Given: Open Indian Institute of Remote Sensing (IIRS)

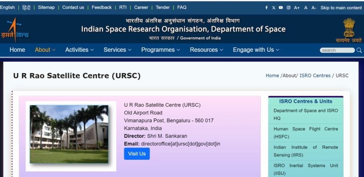Looking at the screenshot, I should pos(306,151).
